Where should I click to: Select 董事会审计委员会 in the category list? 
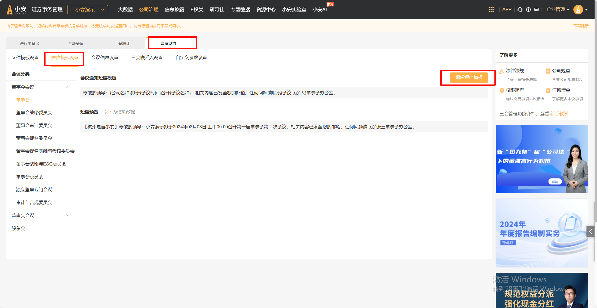point(34,125)
